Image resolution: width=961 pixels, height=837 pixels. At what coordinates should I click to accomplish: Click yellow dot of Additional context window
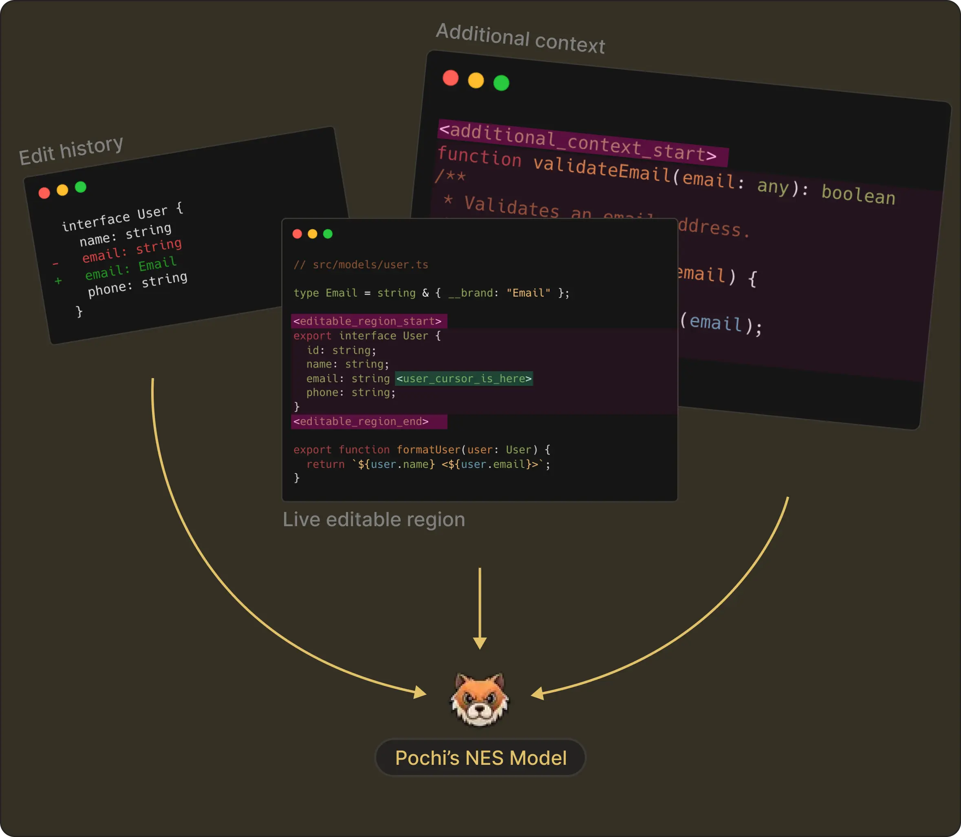pos(476,80)
